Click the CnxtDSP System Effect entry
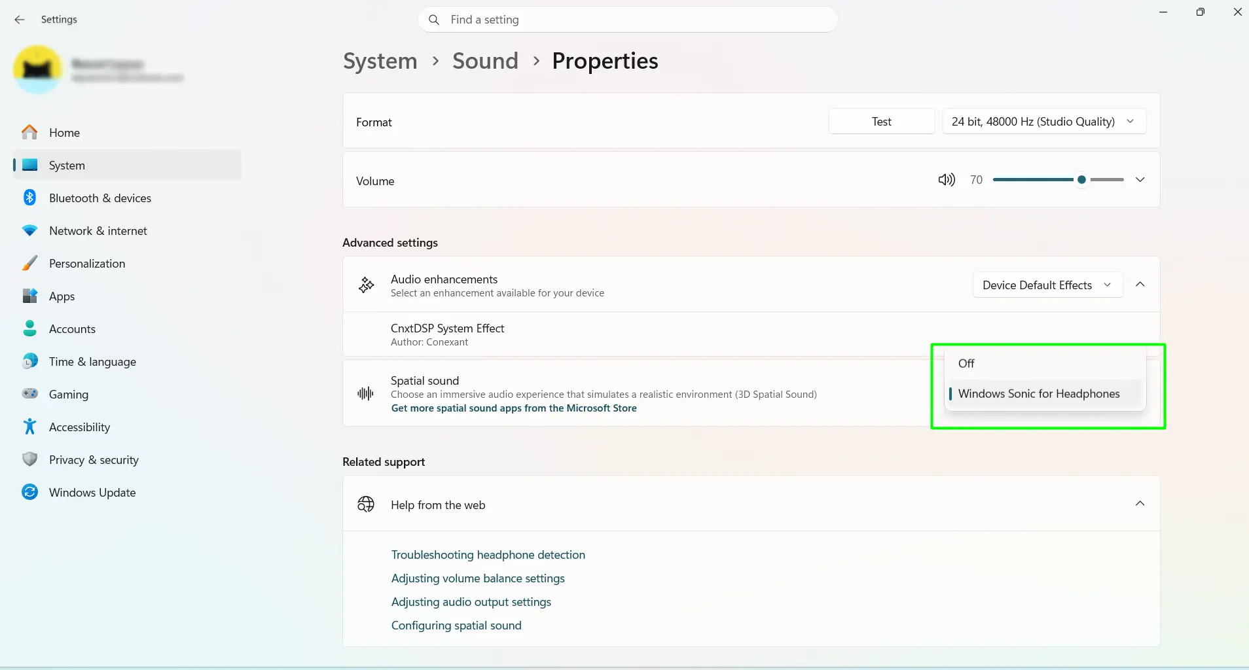The width and height of the screenshot is (1249, 670). [x=751, y=334]
